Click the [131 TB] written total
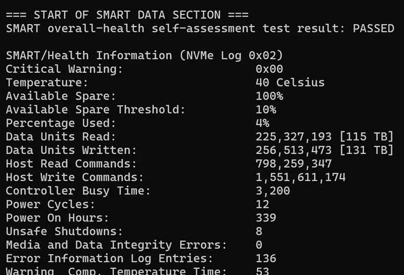404x275 pixels. click(367, 151)
